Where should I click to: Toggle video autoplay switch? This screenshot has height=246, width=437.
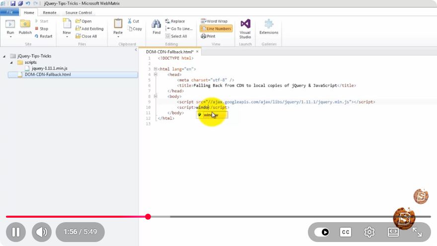(x=322, y=232)
